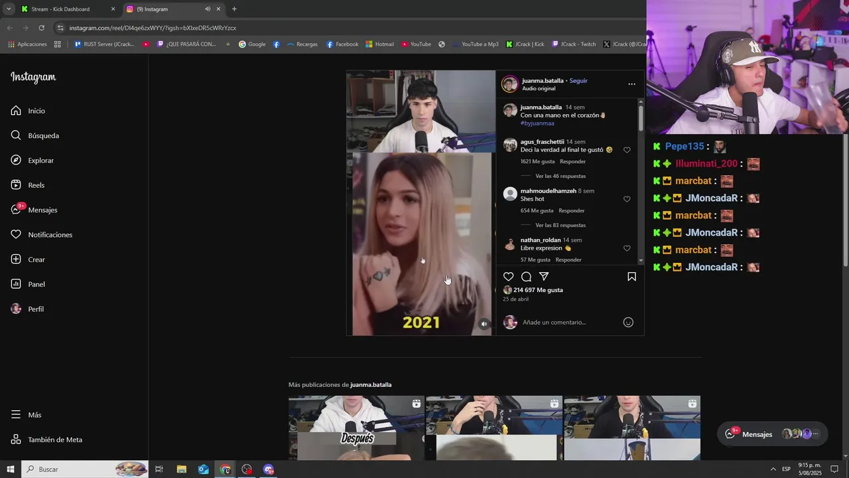The height and width of the screenshot is (478, 849).
Task: Open juanma.batalla profile link in header
Action: pyautogui.click(x=543, y=81)
